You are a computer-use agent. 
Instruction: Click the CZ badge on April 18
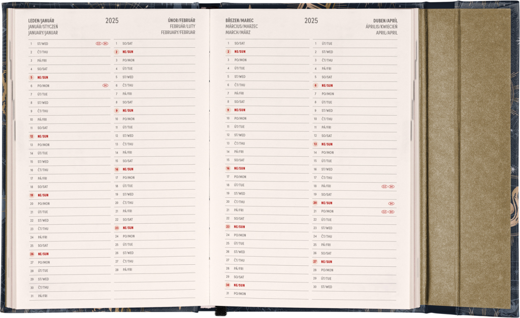pyautogui.click(x=384, y=186)
